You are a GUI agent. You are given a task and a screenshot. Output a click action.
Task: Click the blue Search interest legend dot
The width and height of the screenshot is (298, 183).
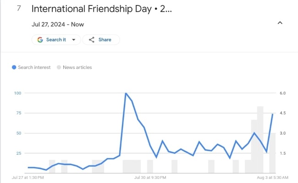click(14, 67)
